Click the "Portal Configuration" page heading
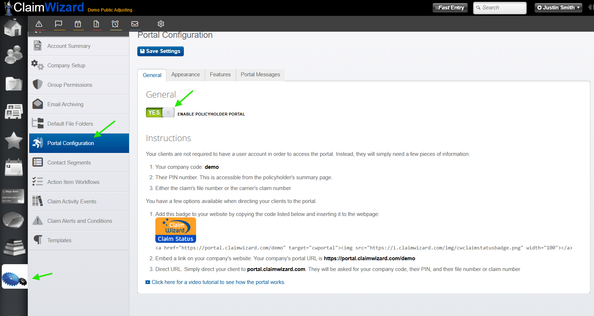Viewport: 594px width, 316px height. (175, 35)
